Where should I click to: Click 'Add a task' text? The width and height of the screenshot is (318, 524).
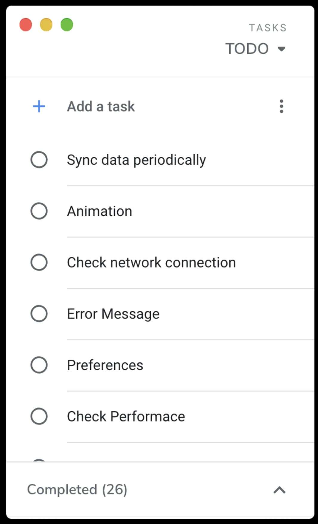(101, 107)
